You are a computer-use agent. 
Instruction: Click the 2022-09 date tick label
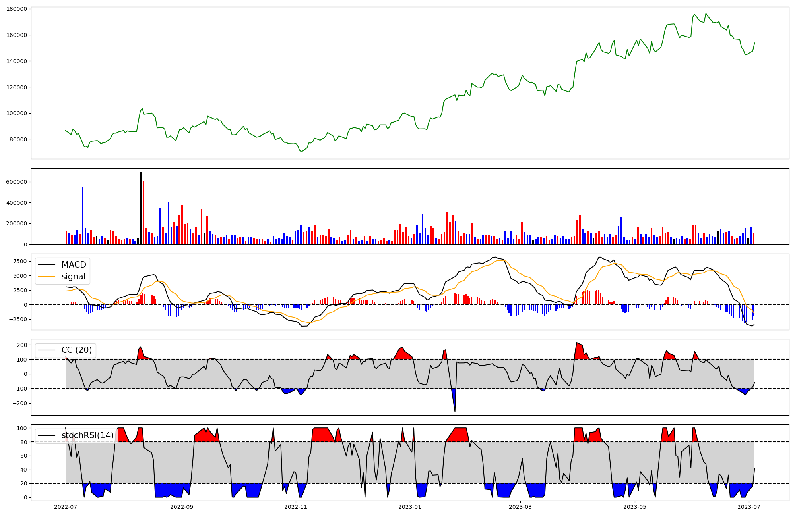182,507
